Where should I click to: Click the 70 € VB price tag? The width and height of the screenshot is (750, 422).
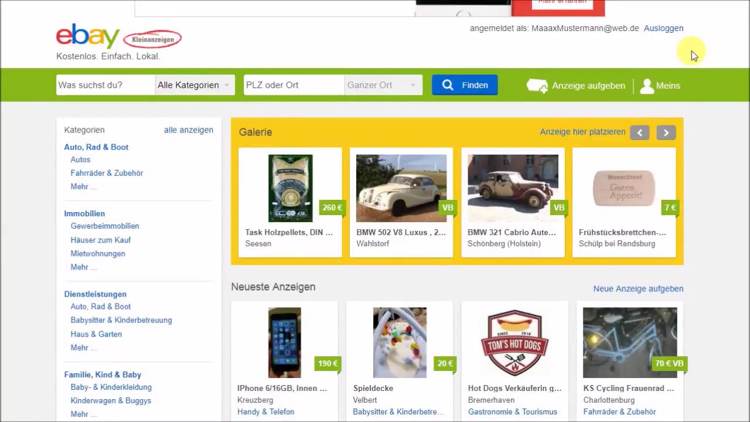pos(669,363)
